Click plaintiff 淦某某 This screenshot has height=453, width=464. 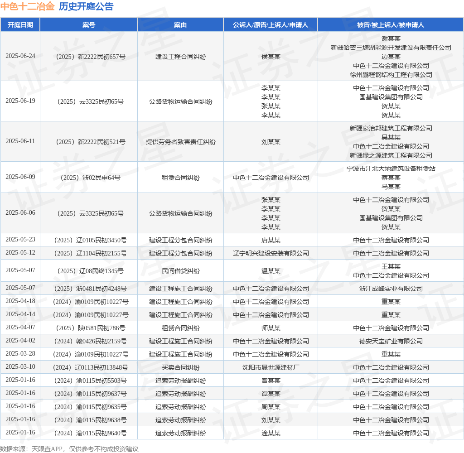click(271, 434)
